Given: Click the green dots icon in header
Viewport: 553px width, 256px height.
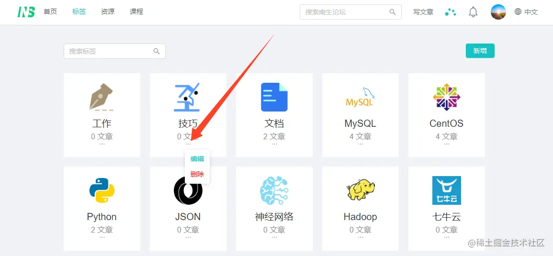Looking at the screenshot, I should pos(451,12).
